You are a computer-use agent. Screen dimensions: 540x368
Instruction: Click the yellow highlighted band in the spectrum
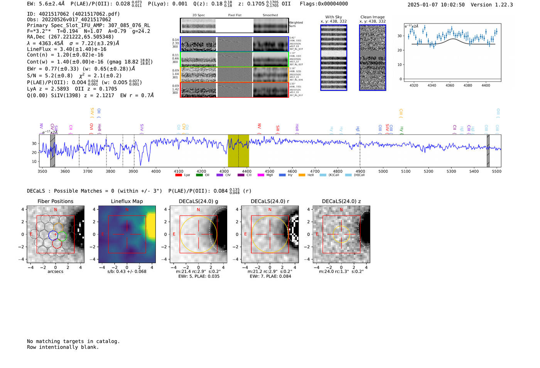click(238, 151)
